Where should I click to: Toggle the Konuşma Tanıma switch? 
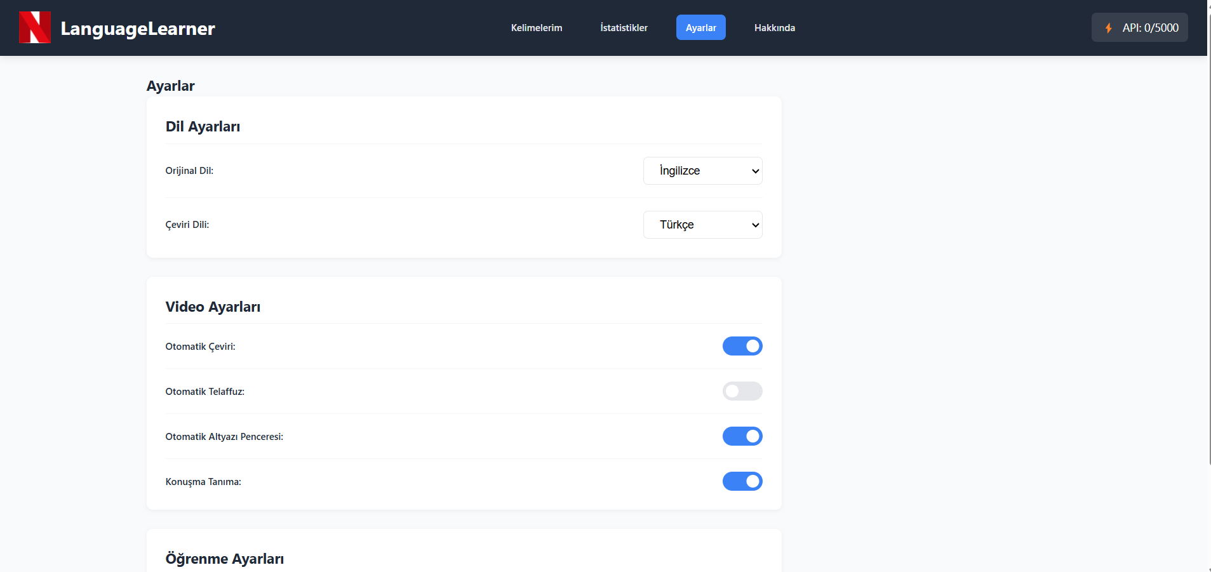click(x=742, y=481)
